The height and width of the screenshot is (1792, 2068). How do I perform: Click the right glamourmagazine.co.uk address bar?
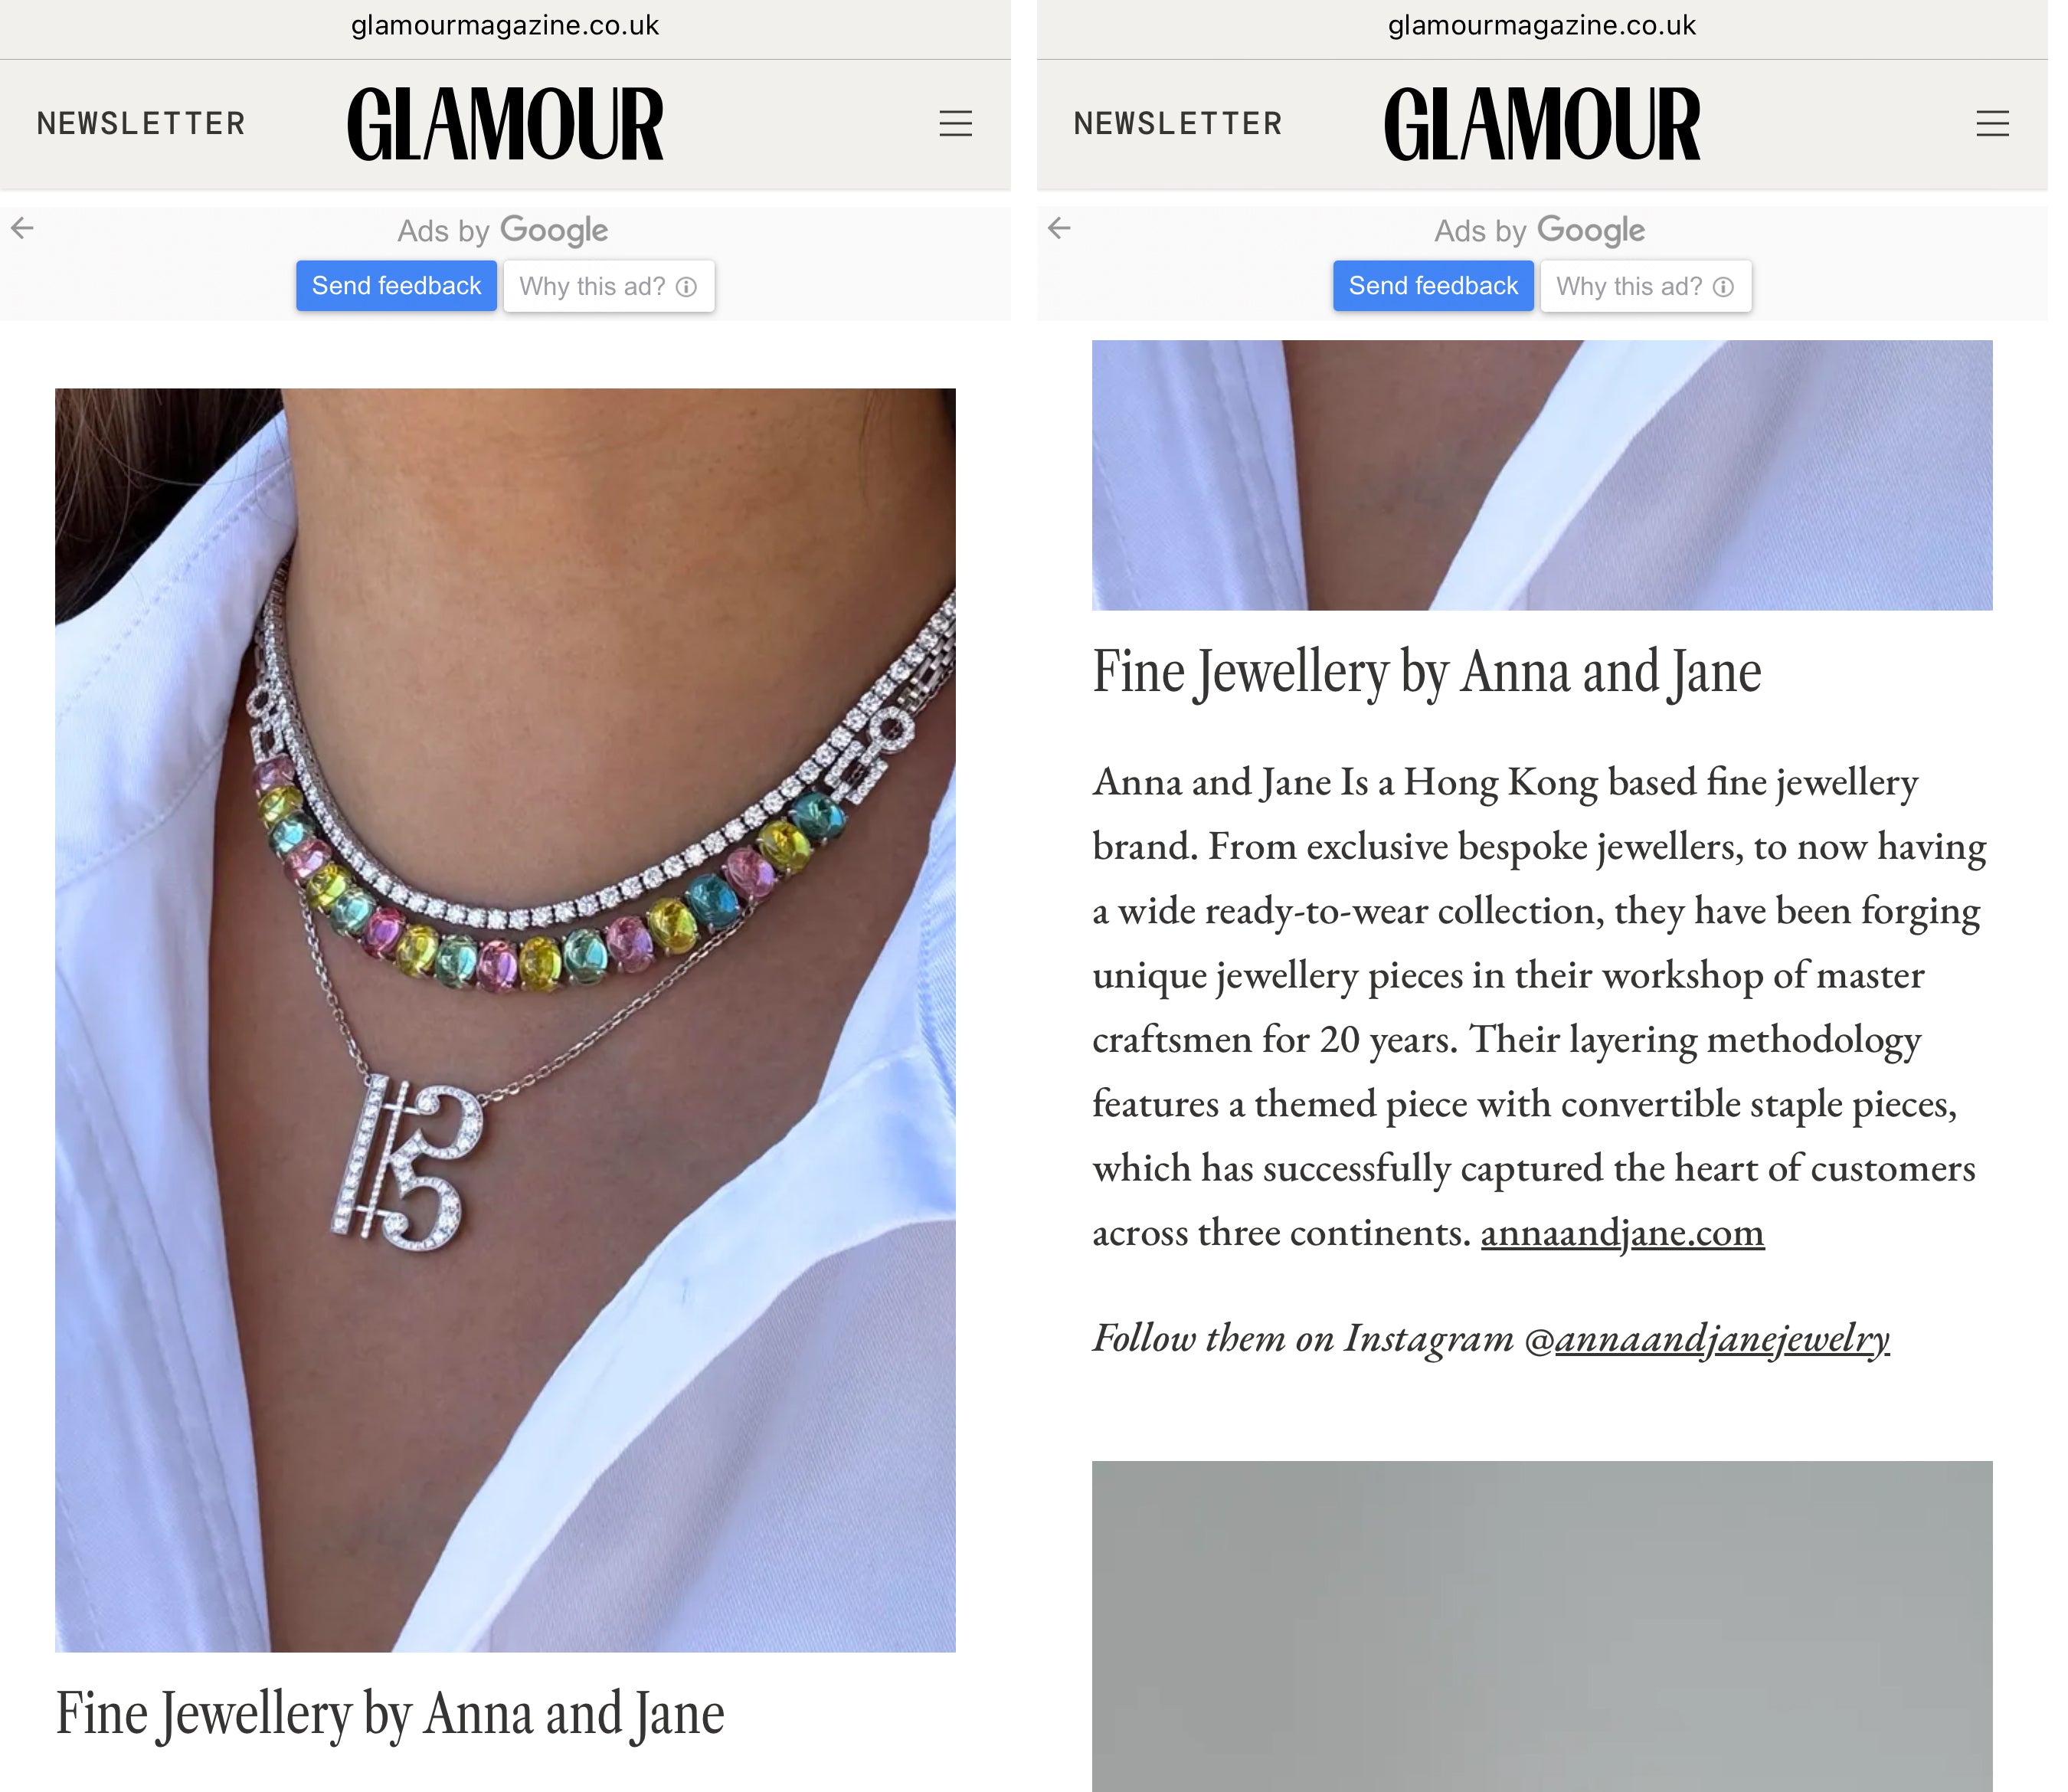tap(1541, 26)
